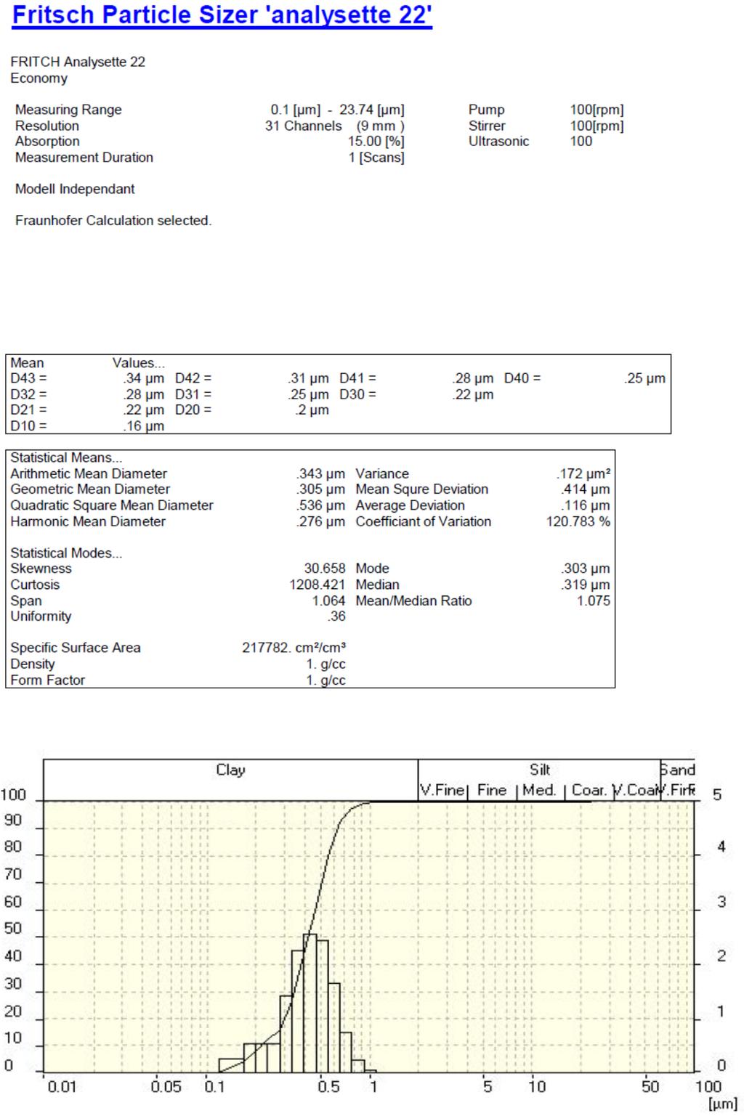Screen dimensions: 744x1116
Task: Click the [µm] unit label under chart
Action: tap(722, 1104)
